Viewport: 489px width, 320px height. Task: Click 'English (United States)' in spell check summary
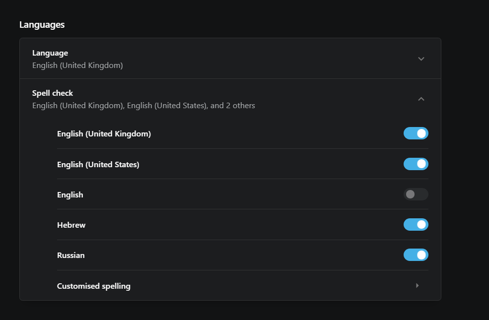click(167, 106)
